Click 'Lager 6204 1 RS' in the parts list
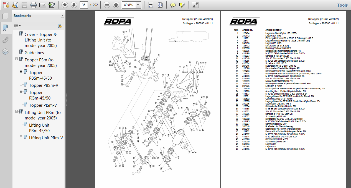This screenshot has width=351, height=188. (x=273, y=36)
